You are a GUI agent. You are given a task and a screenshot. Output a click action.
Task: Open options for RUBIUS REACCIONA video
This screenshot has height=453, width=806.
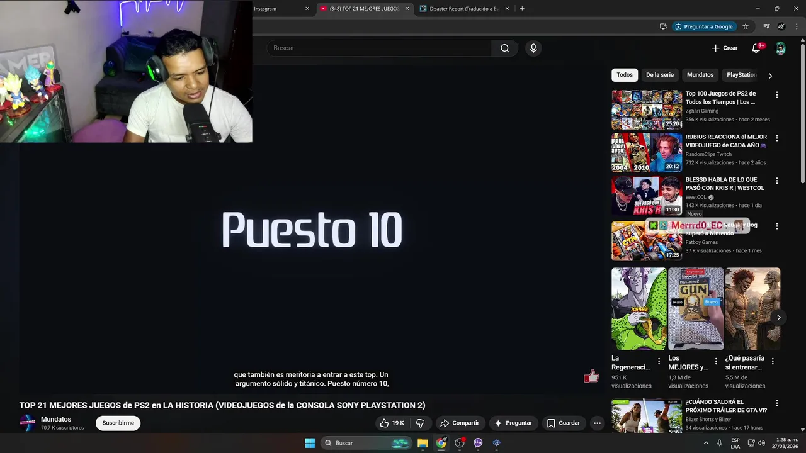click(x=776, y=138)
